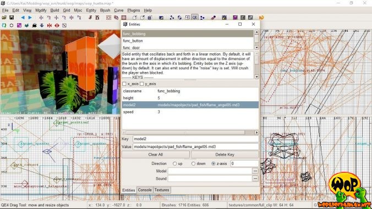Image resolution: width=372 pixels, height=209 pixels.
Task: Select func_button in the entity list
Action: (188, 41)
